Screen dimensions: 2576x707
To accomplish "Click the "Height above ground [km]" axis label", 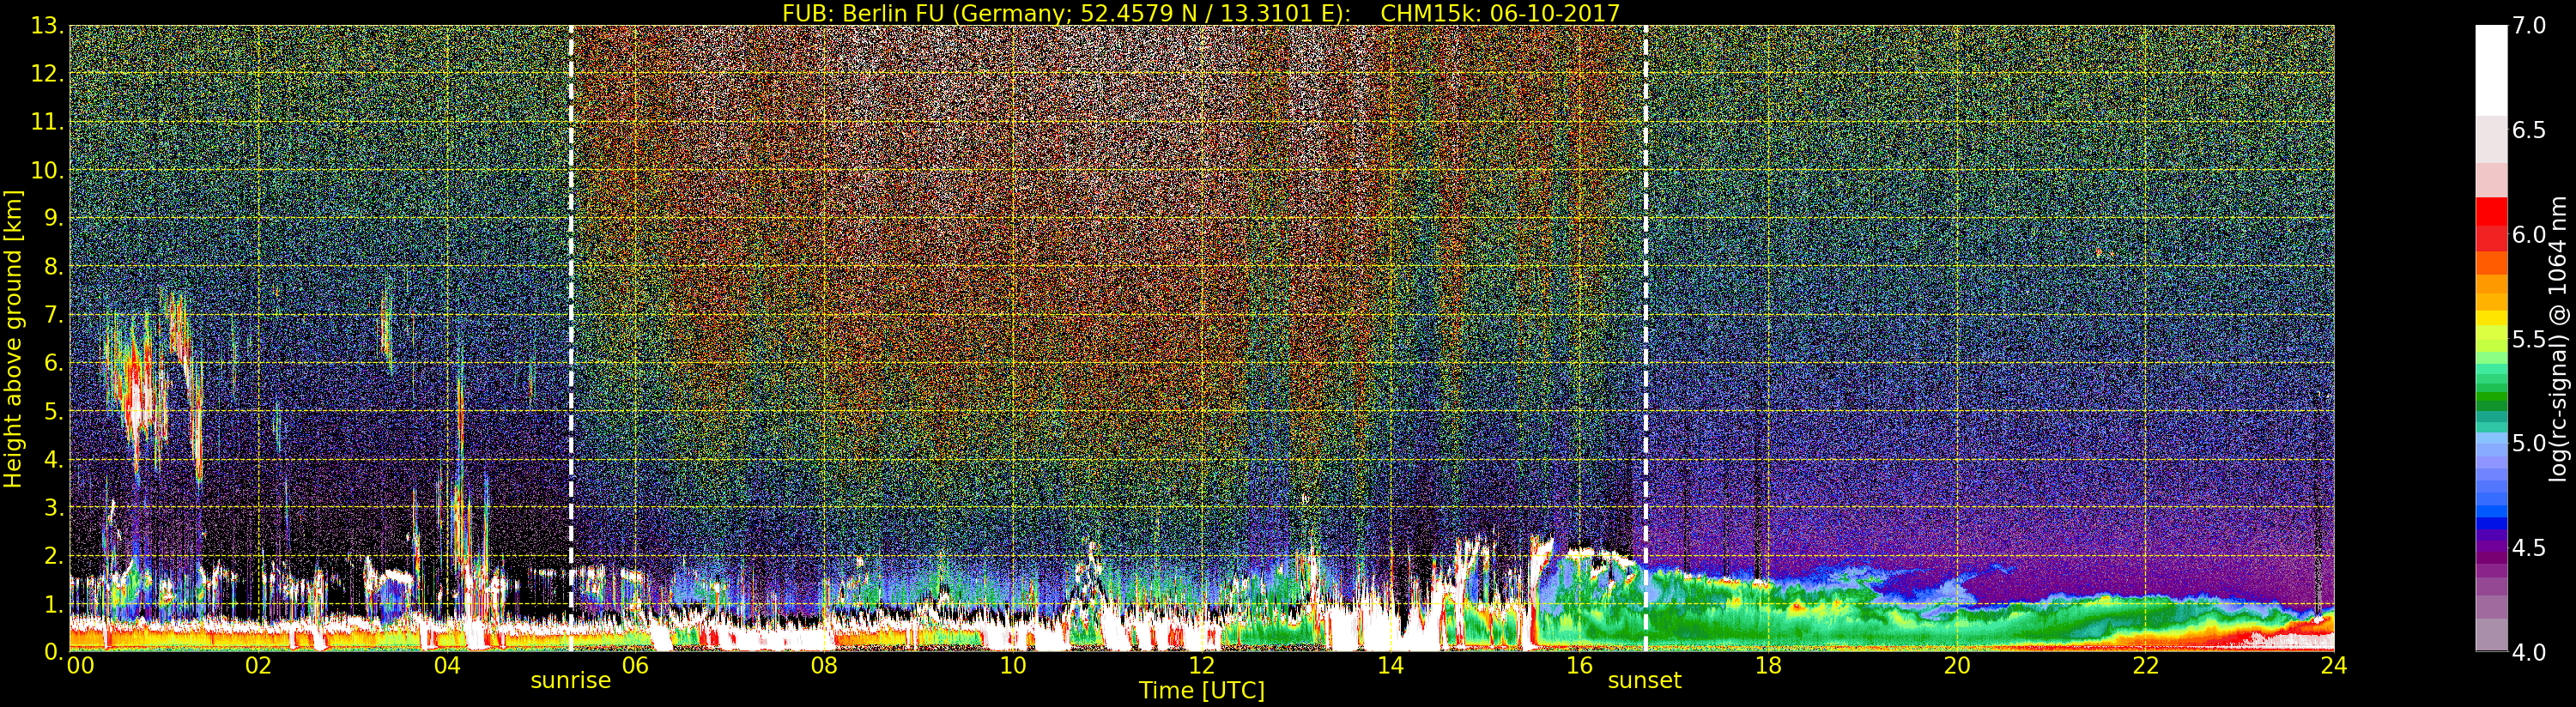I will click(x=13, y=339).
